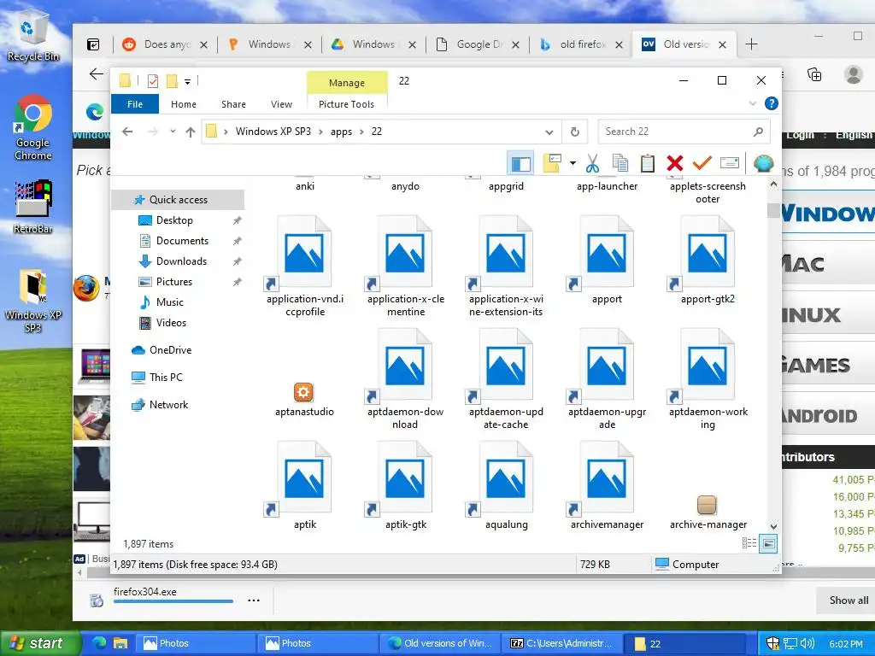This screenshot has height=656, width=875.
Task: Click the cut scissors toolbar icon
Action: (592, 163)
